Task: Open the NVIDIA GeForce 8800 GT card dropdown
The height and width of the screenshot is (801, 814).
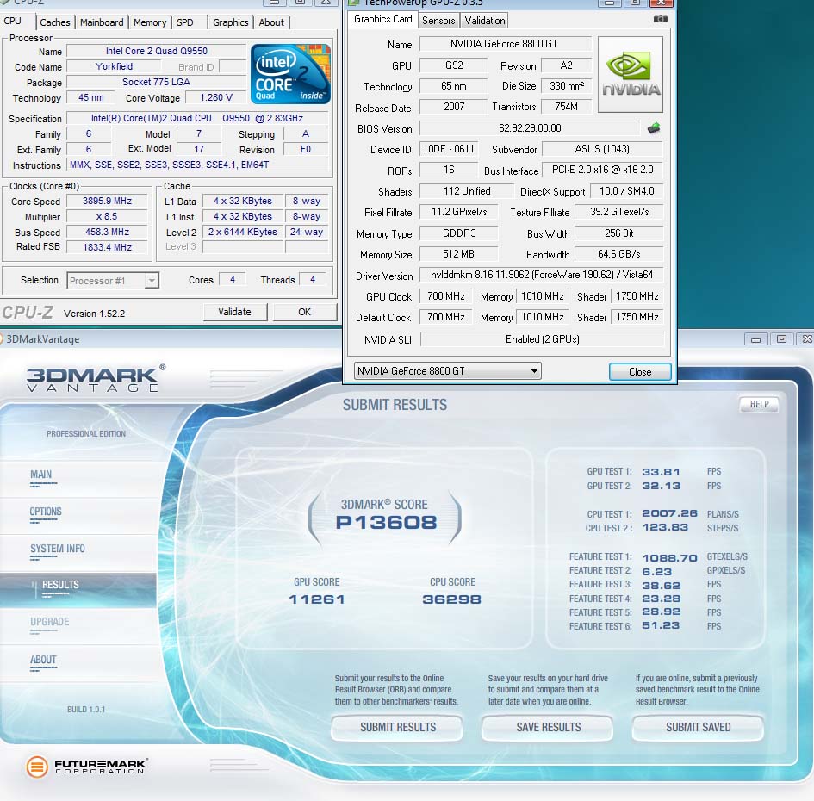Action: tap(447, 371)
